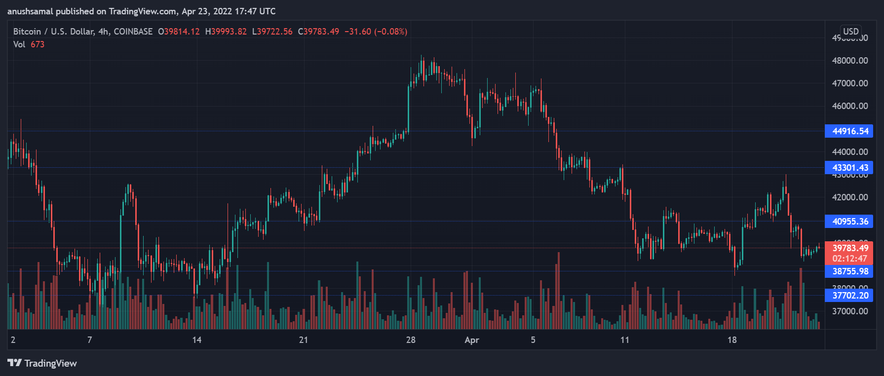The height and width of the screenshot is (376, 884).
Task: Click the 42000.00 price axis label
Action: point(850,197)
